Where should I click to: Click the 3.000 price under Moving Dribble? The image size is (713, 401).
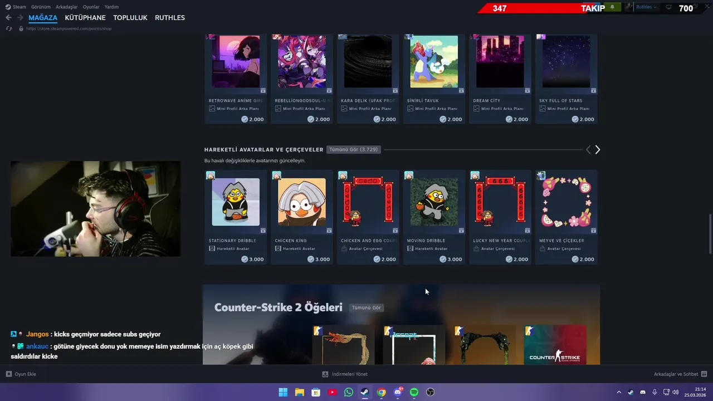pos(451,259)
